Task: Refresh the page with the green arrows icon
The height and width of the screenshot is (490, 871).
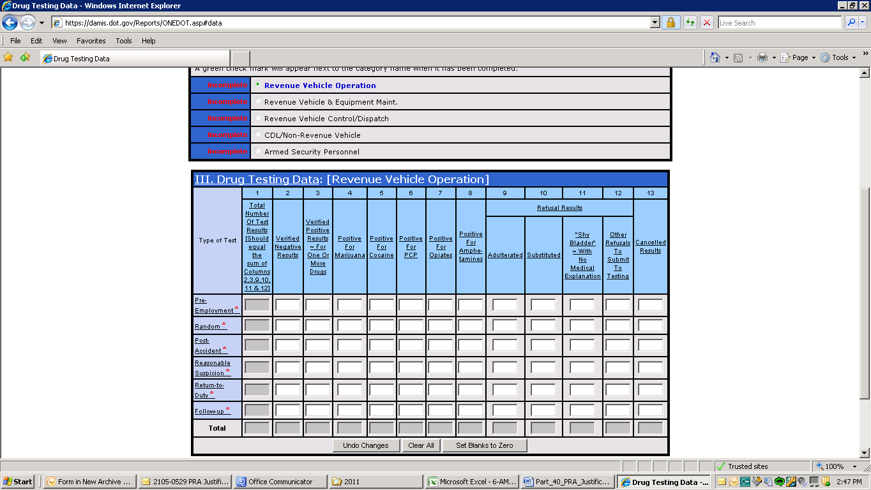Action: (x=690, y=23)
